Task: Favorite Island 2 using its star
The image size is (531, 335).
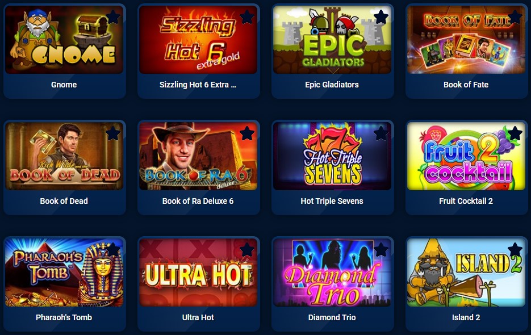Action: point(515,250)
